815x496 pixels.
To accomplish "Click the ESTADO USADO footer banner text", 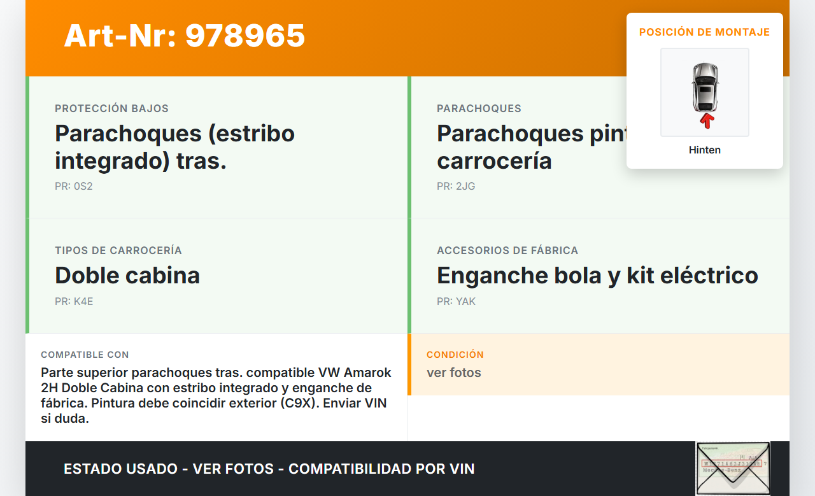I will (269, 469).
